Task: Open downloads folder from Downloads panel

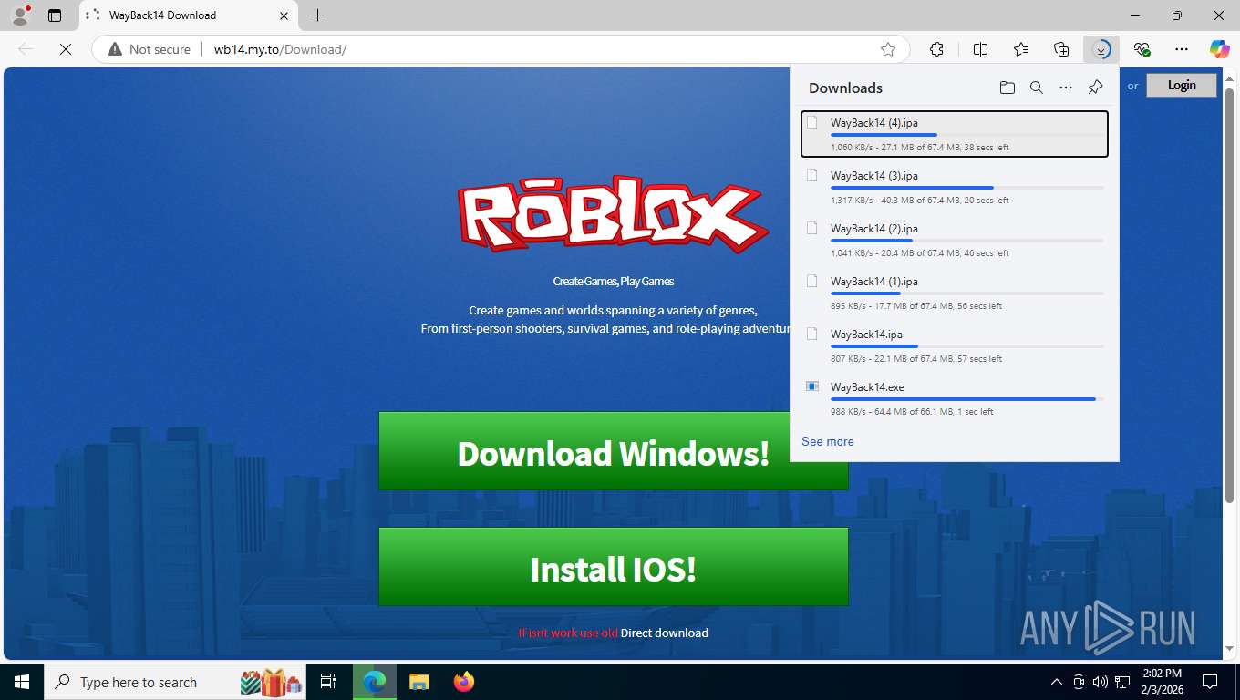Action: click(x=1007, y=87)
